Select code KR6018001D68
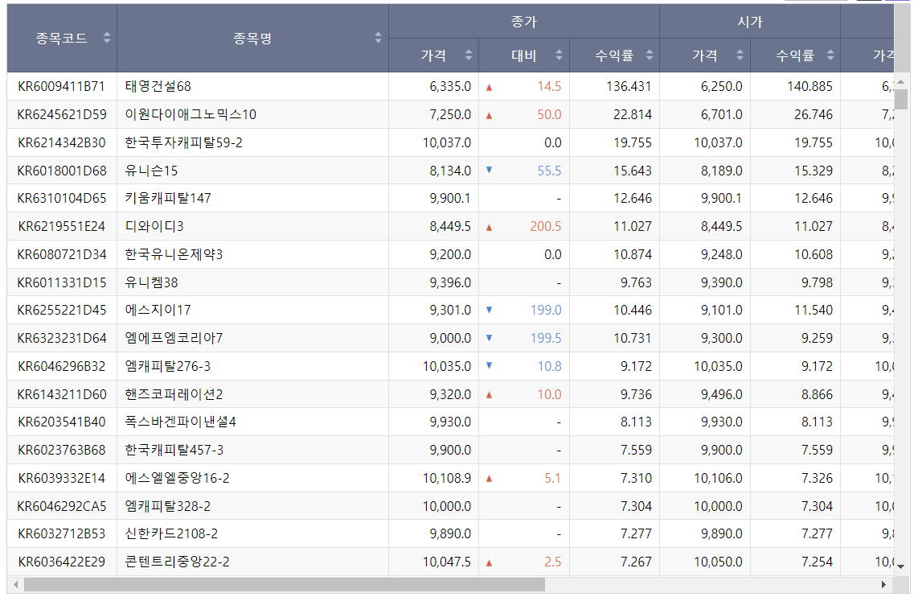The height and width of the screenshot is (597, 914). coord(61,171)
